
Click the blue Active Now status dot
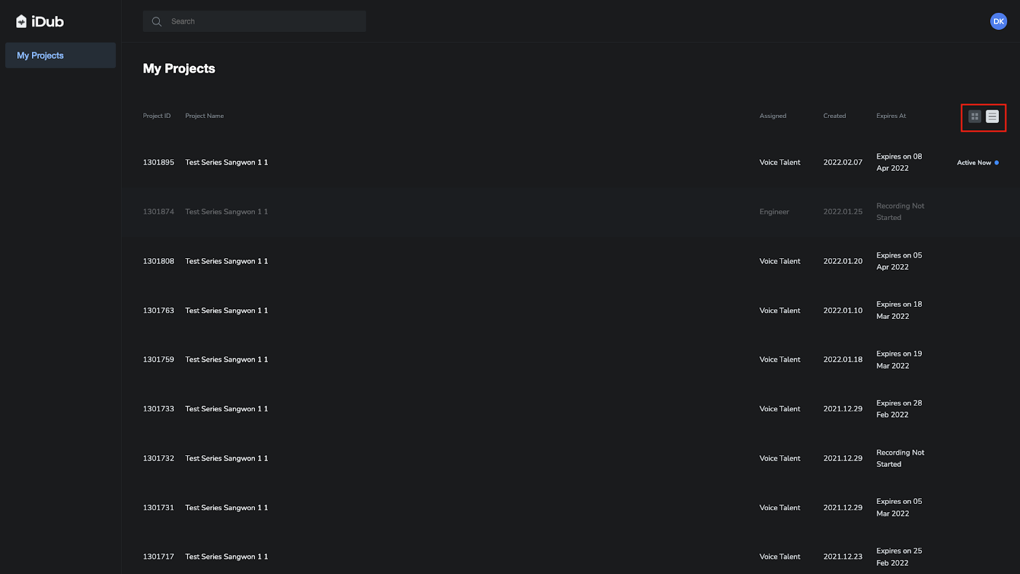(x=996, y=163)
